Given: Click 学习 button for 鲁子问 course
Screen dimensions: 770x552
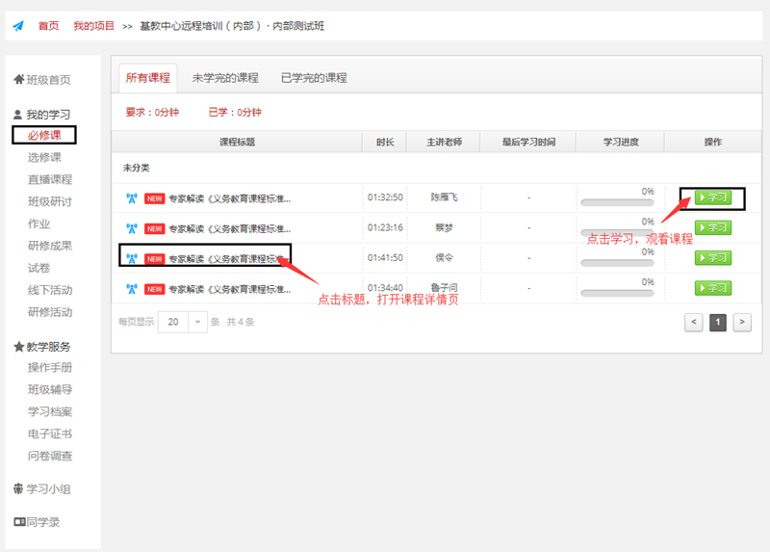Looking at the screenshot, I should coord(713,288).
